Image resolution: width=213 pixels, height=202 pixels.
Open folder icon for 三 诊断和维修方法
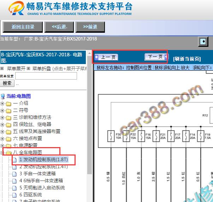pyautogui.click(x=8, y=118)
